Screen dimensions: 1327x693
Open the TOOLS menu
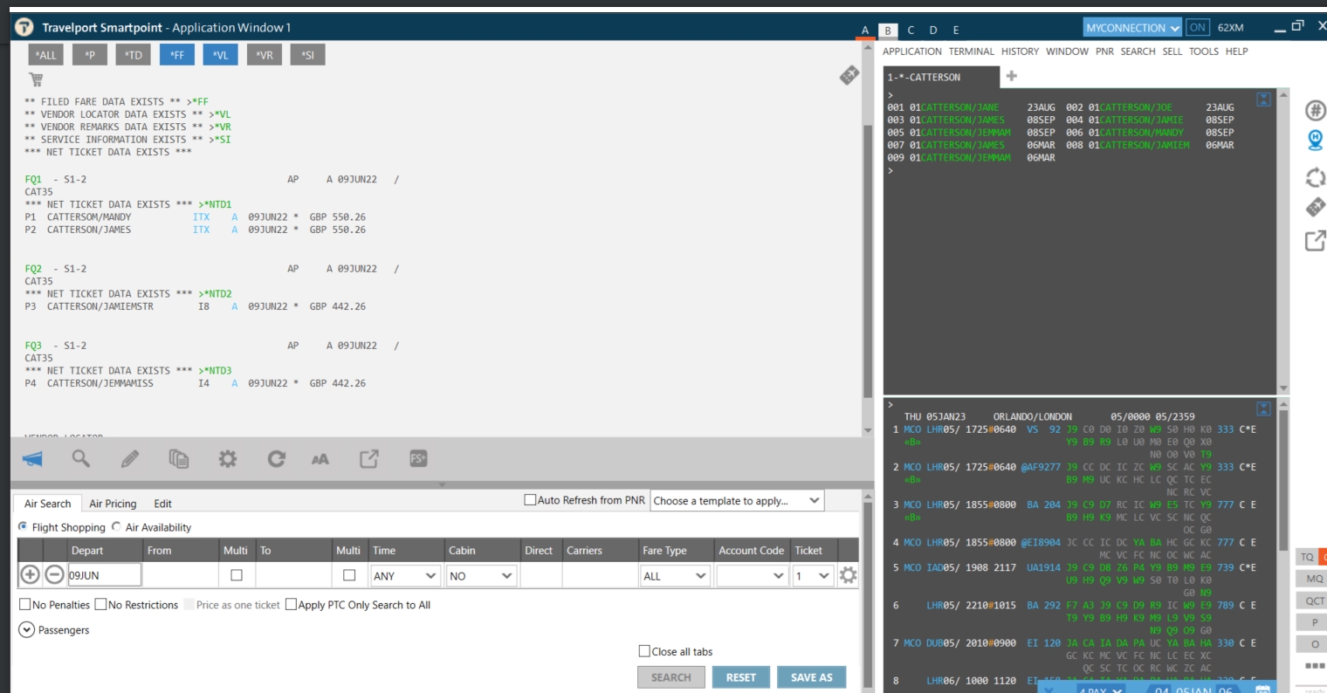[x=1204, y=51]
